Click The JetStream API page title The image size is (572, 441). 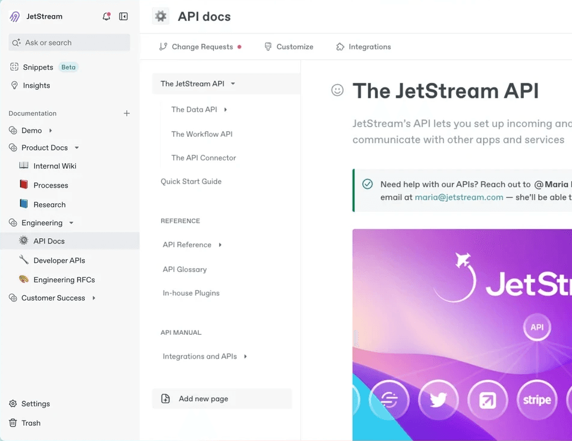(445, 91)
